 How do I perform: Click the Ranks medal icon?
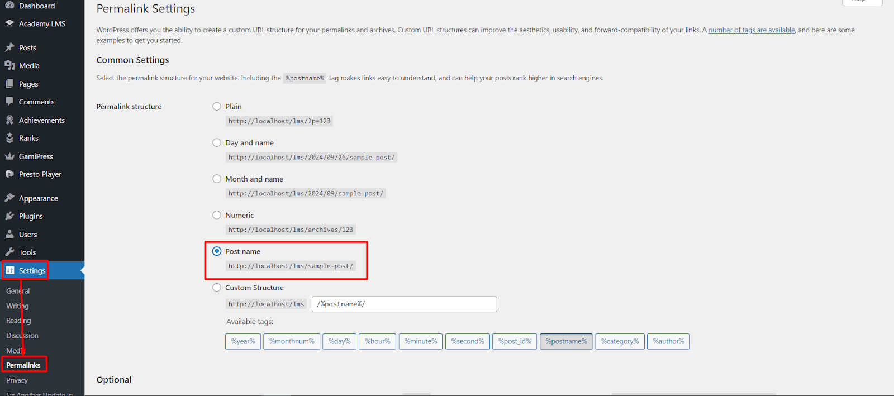[9, 138]
